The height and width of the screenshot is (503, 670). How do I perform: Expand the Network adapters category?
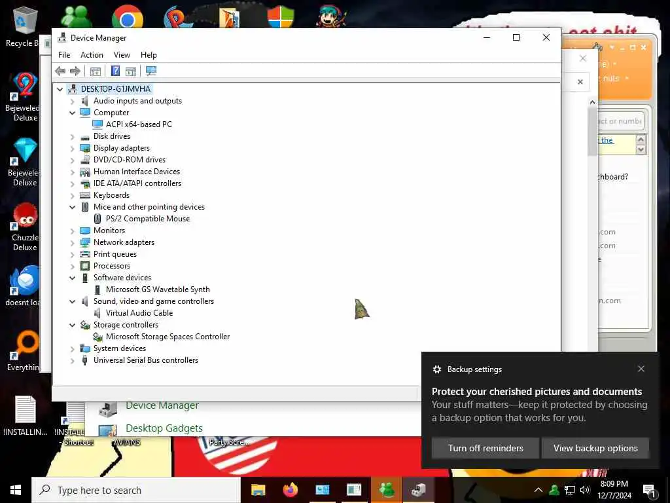click(72, 242)
